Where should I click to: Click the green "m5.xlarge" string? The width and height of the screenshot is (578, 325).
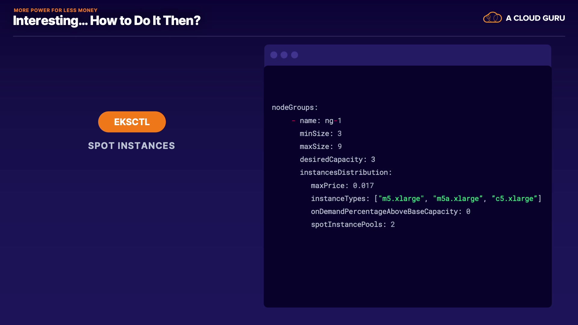tap(401, 199)
